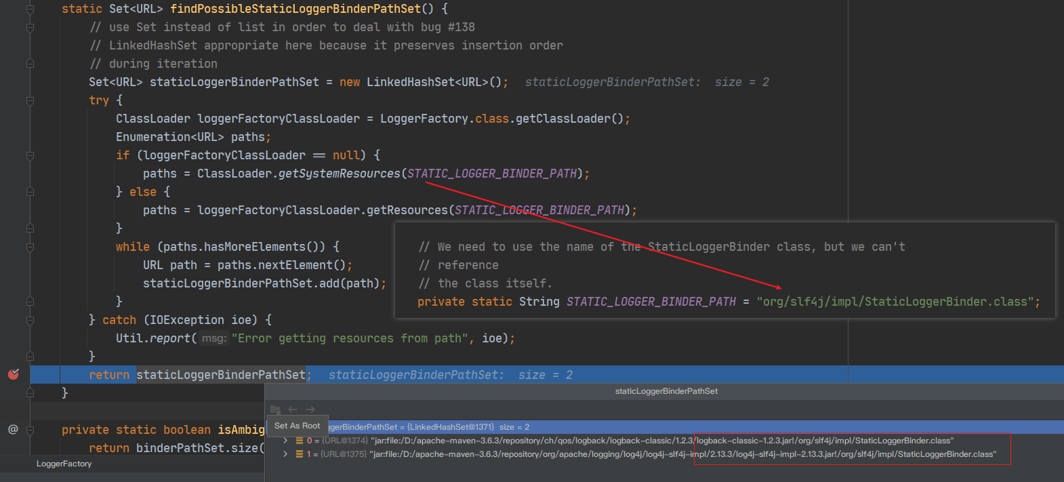Click the msg: parameter hint

(214, 338)
